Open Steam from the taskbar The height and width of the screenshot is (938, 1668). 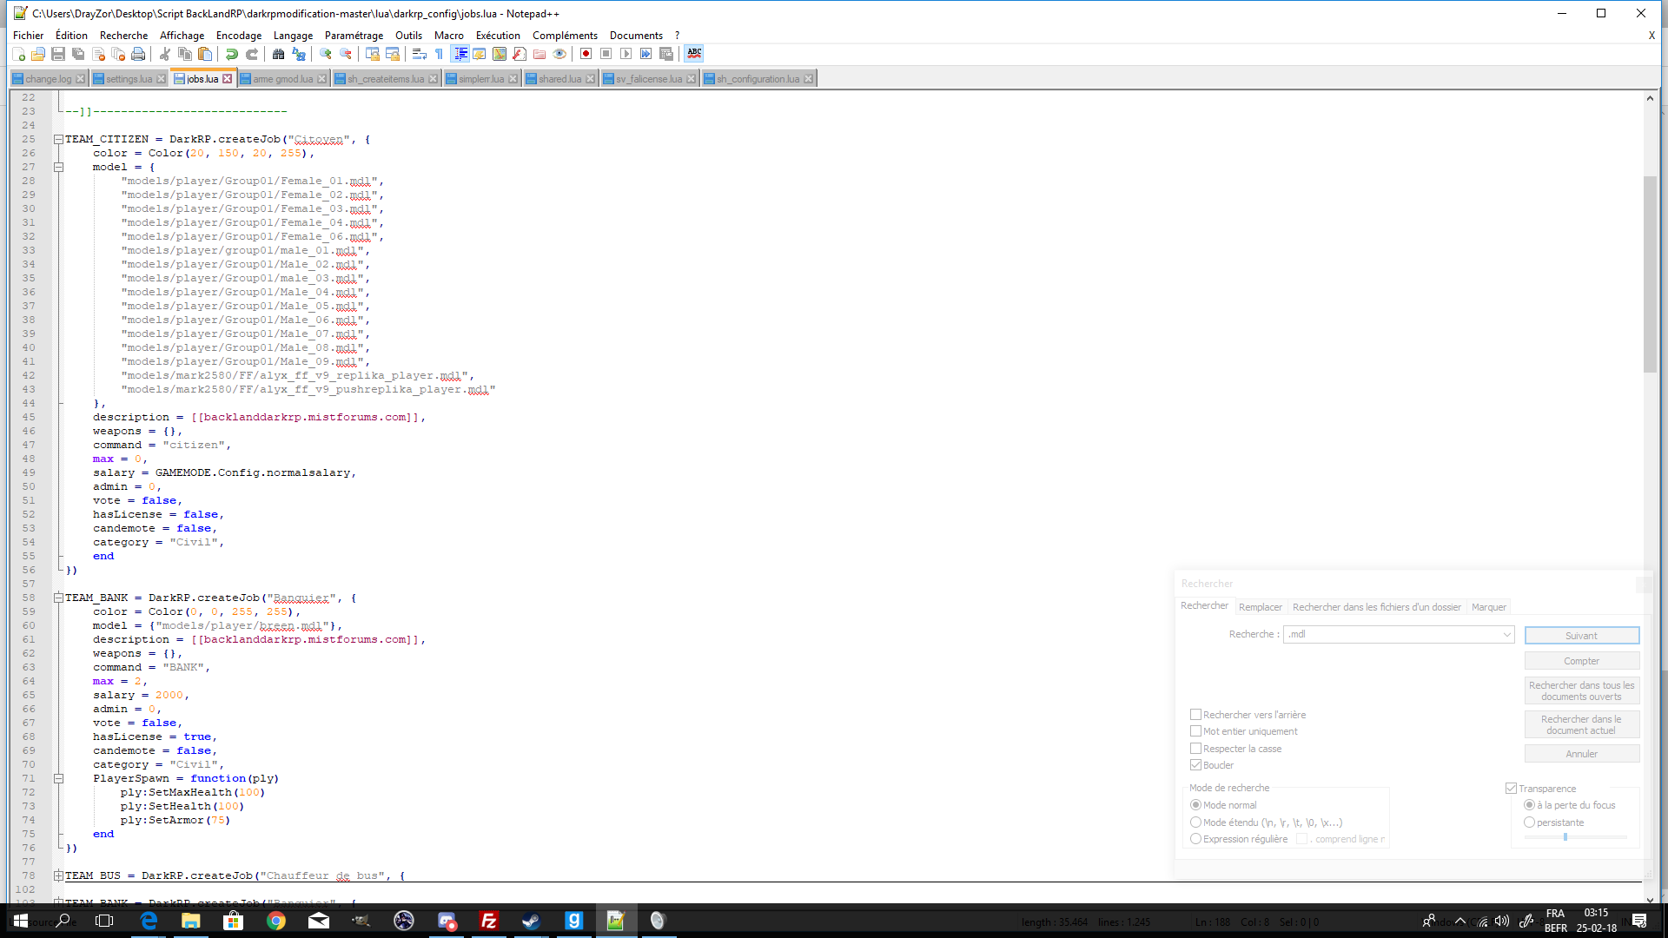532,921
